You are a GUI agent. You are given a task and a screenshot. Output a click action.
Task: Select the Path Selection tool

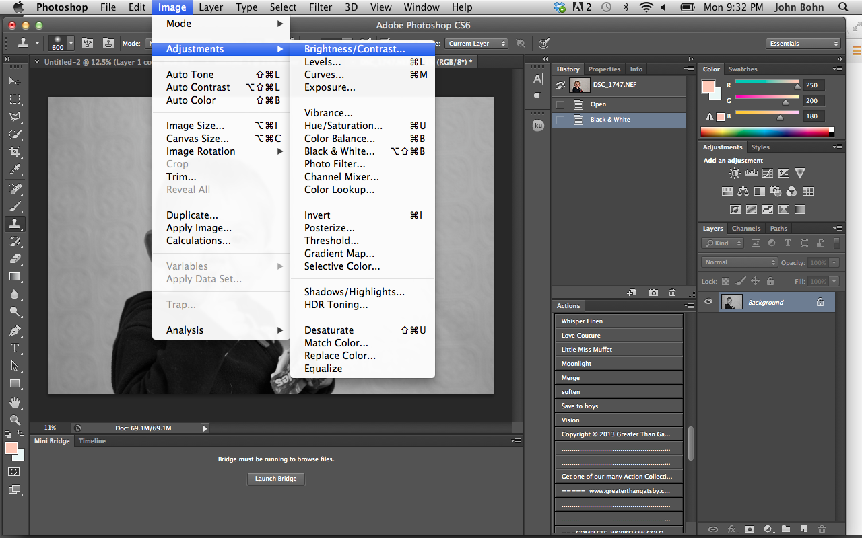click(x=15, y=366)
